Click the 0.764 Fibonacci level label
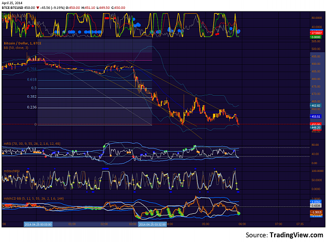 (x=32, y=69)
